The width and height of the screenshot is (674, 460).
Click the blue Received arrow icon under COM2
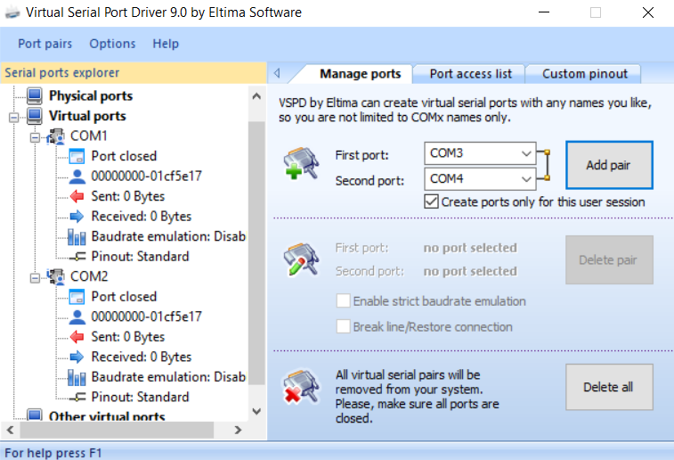point(76,357)
